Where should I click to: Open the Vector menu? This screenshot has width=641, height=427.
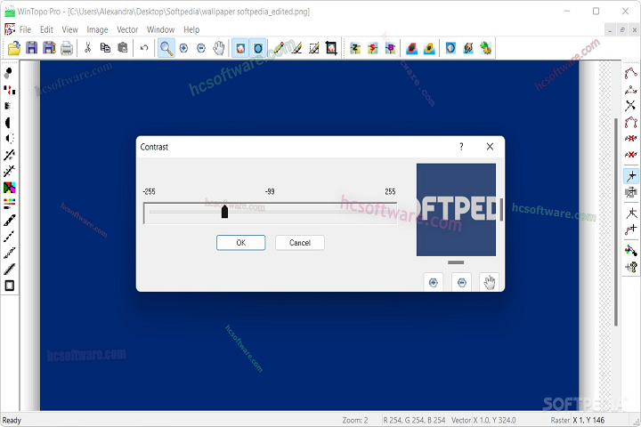(127, 29)
